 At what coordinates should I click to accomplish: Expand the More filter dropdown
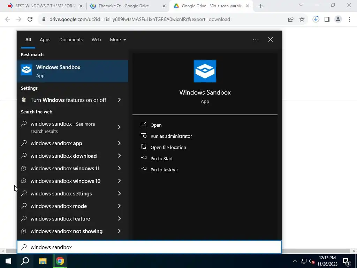click(x=118, y=40)
